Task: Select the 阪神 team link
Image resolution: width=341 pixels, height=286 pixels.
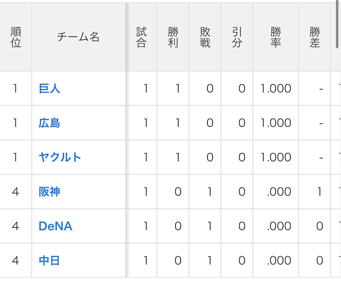Action: pos(50,192)
